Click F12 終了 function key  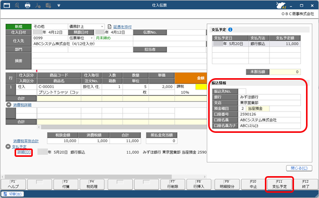click(x=306, y=184)
